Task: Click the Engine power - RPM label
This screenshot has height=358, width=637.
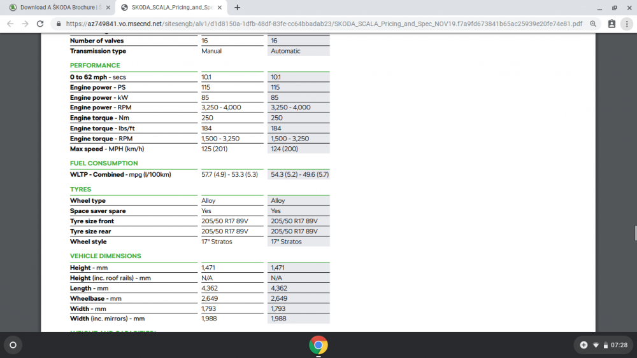Action: [101, 107]
